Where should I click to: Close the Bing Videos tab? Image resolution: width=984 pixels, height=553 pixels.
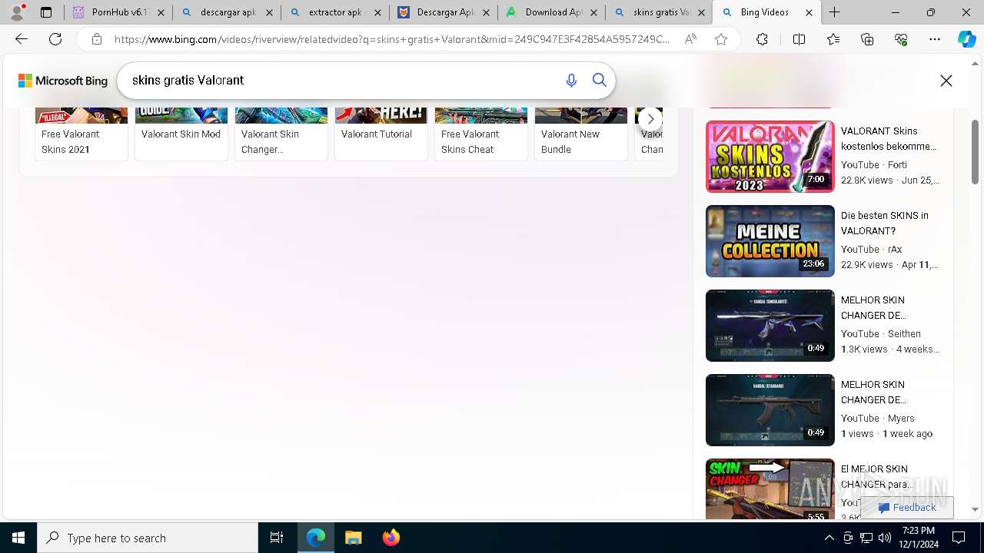809,12
